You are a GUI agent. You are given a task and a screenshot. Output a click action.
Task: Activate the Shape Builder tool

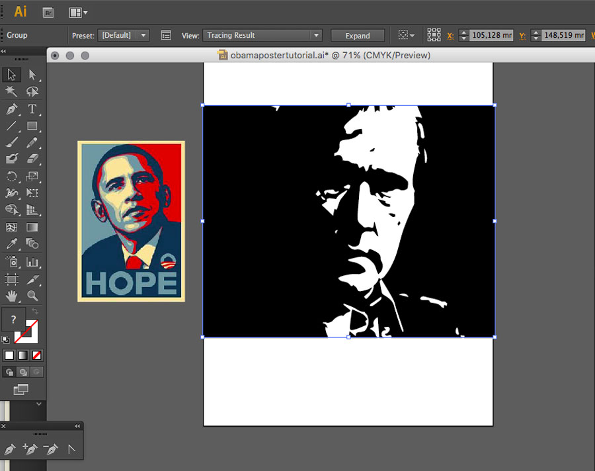tap(11, 209)
